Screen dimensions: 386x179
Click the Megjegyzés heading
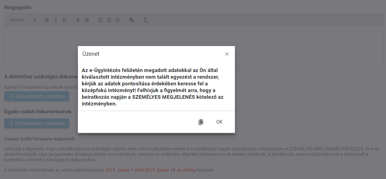(18, 7)
